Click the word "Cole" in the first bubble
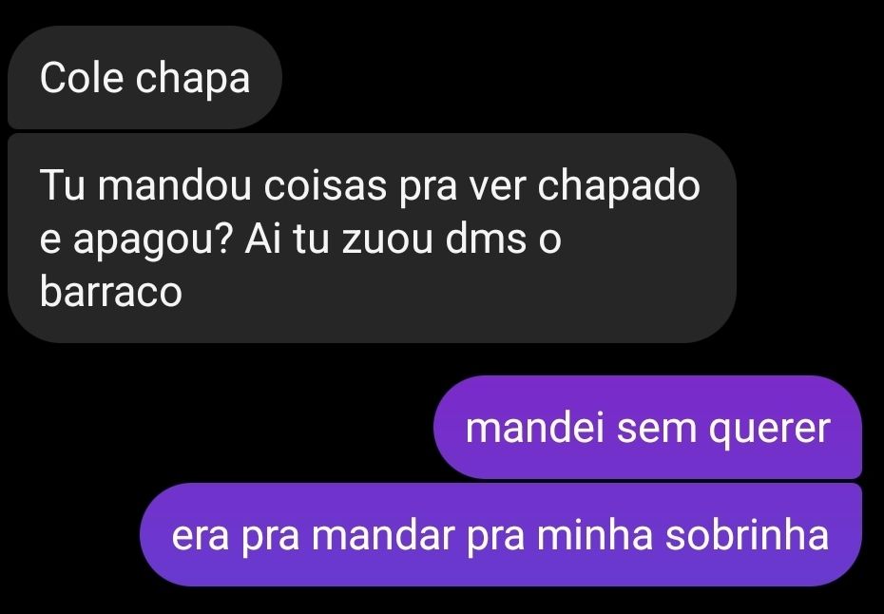Image resolution: width=884 pixels, height=614 pixels. point(82,77)
